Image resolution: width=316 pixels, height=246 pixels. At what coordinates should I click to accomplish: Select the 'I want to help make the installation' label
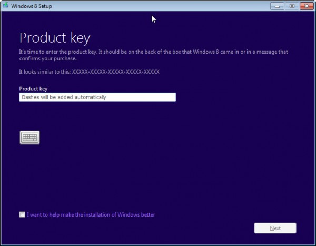pos(91,214)
